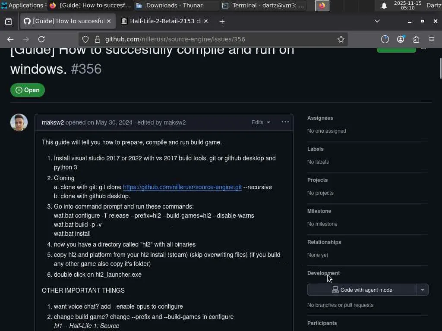Open the source-engine.git repository link
The height and width of the screenshot is (331, 442).
click(183, 187)
